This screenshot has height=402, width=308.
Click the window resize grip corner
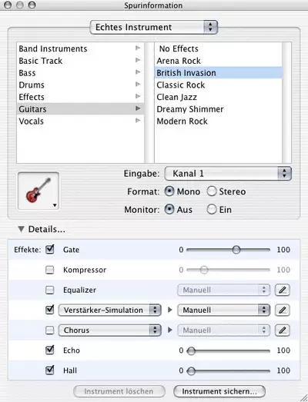click(x=303, y=397)
